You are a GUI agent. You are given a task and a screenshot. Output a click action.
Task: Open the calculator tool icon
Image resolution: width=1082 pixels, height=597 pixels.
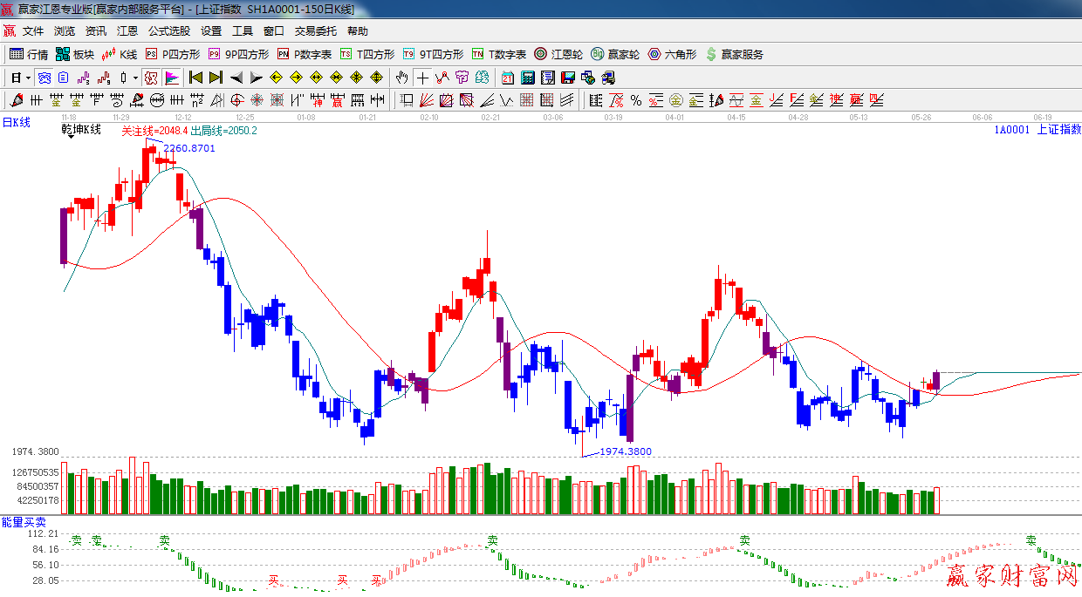click(x=528, y=78)
